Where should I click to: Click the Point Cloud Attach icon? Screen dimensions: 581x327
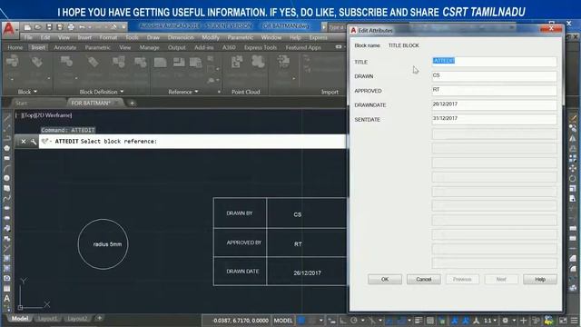pos(237,62)
